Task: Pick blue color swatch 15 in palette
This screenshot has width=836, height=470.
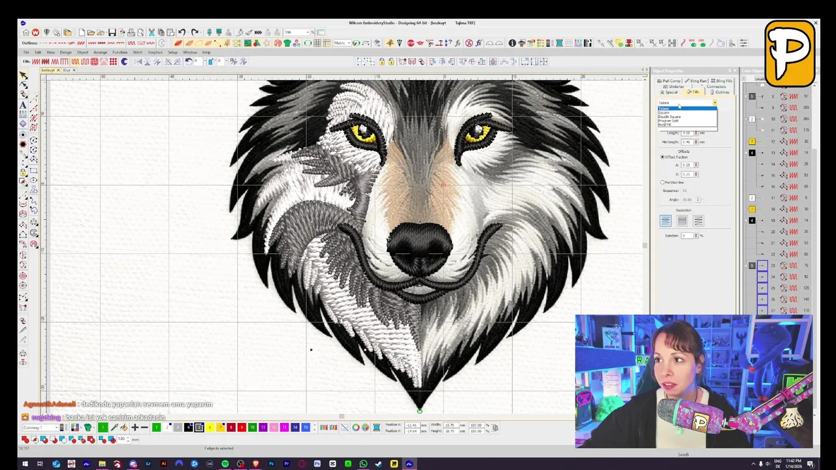Action: 306,428
